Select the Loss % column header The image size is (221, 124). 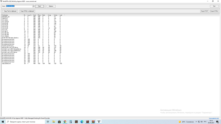30,15
